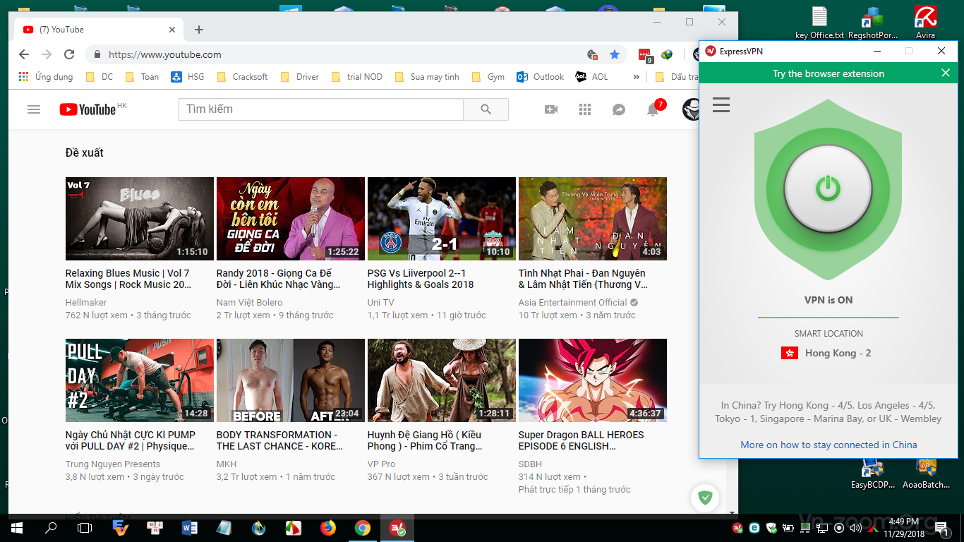964x542 pixels.
Task: Open Action Center notifications icon
Action: [x=944, y=528]
